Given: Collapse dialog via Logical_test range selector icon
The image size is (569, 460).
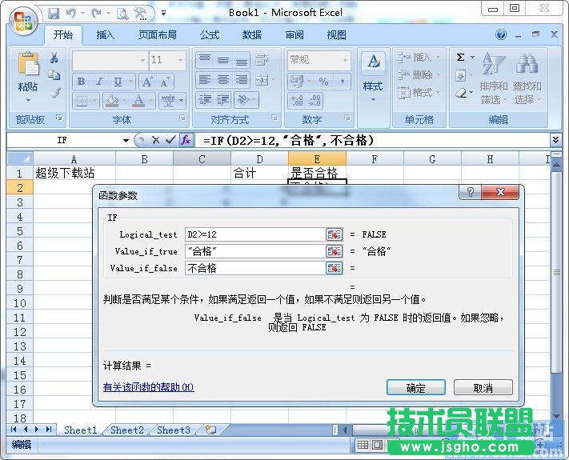Looking at the screenshot, I should click(334, 234).
